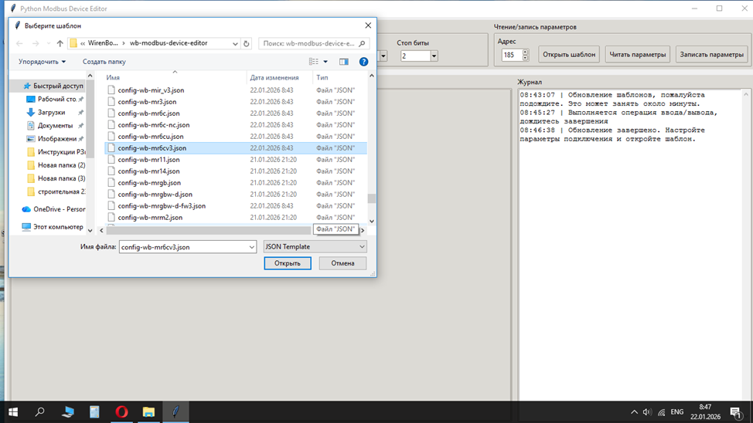753x423 pixels.
Task: Open the Упорядочить menu
Action: [42, 62]
